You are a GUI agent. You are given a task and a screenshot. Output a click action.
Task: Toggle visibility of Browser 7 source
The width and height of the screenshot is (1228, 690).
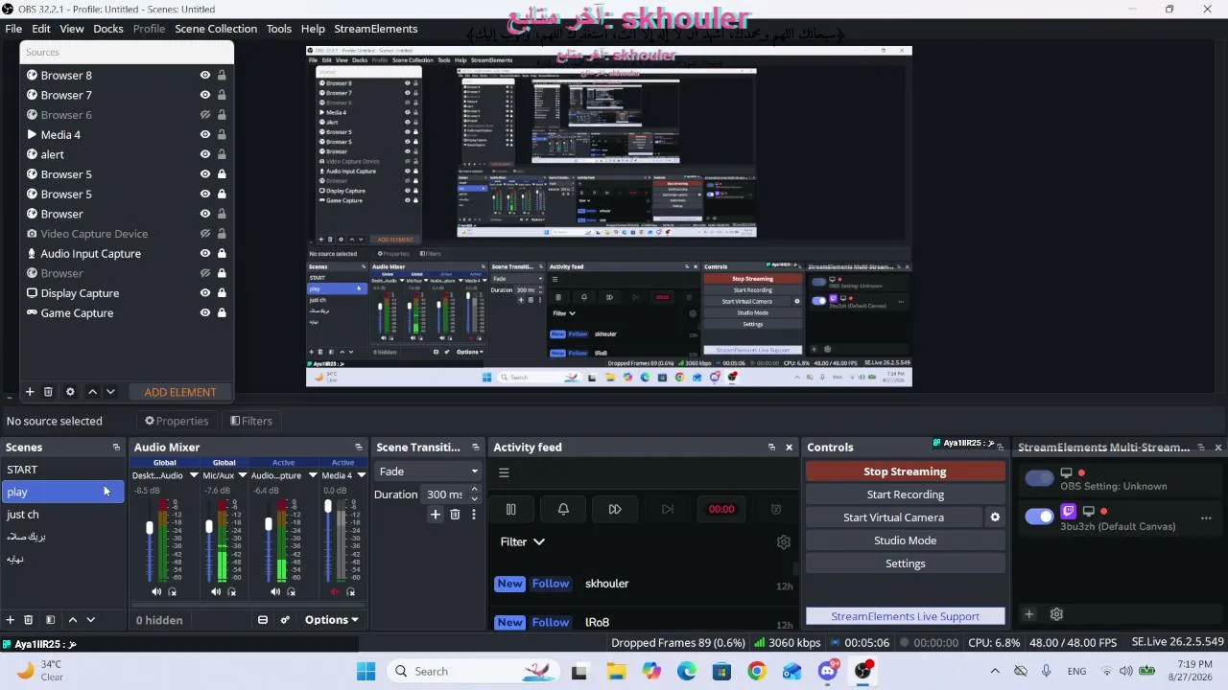(x=204, y=95)
